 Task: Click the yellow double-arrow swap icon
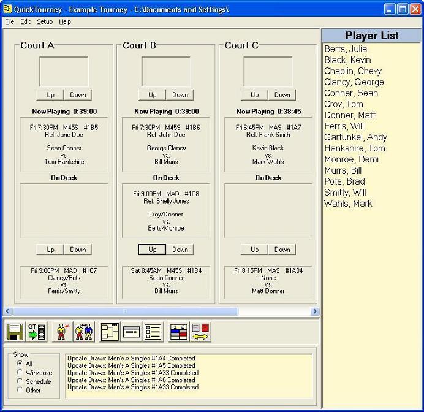pos(200,332)
